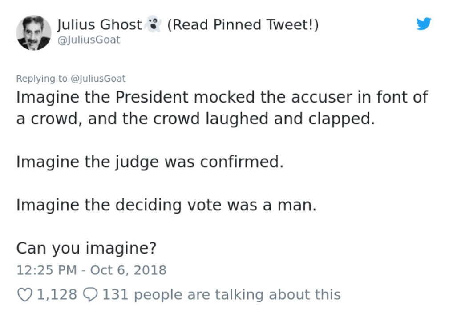Click the tweet line "Imagine the judge was confirmed."
Viewport: 449px width, 317px height.
click(x=150, y=162)
